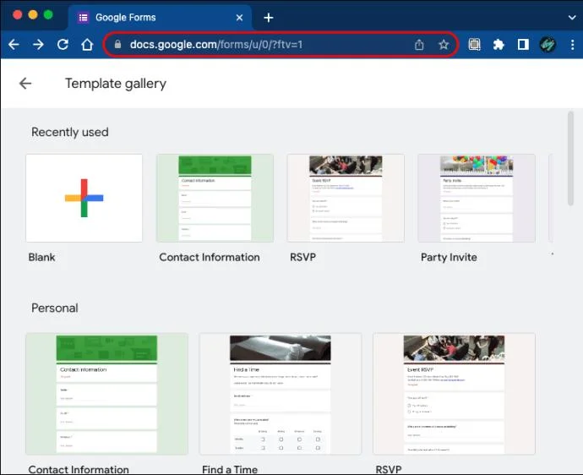Open RSVP template in Recently used
This screenshot has width=583, height=475.
pos(346,199)
